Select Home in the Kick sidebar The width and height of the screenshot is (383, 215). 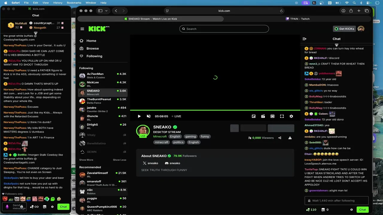[91, 41]
